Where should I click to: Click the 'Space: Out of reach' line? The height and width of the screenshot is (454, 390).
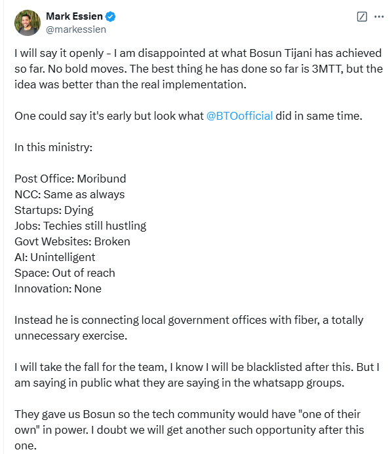point(65,273)
